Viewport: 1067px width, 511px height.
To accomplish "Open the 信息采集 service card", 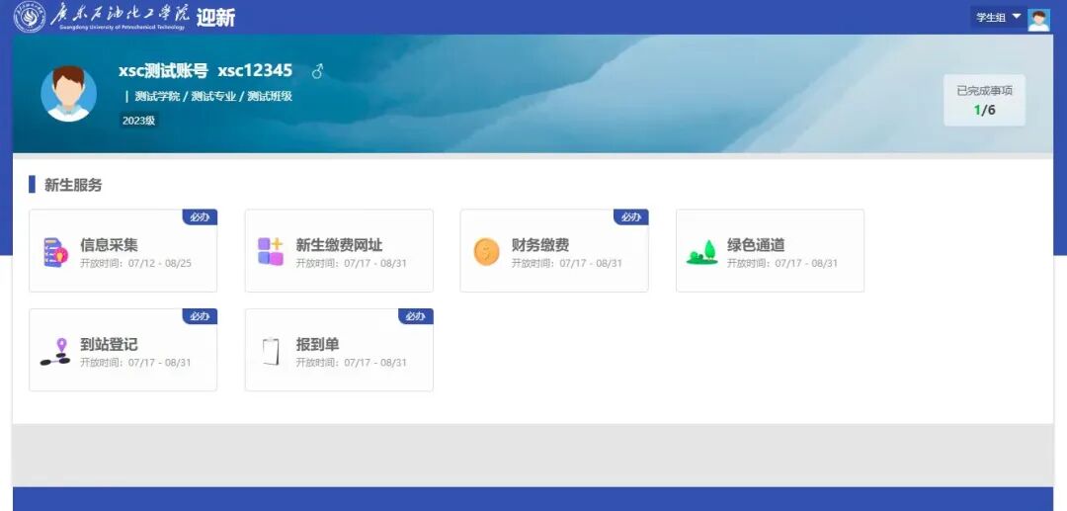I will tap(123, 250).
